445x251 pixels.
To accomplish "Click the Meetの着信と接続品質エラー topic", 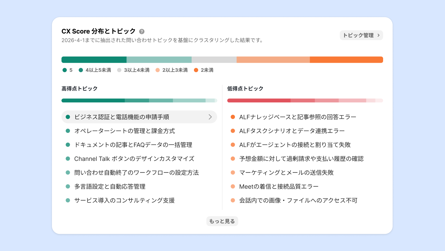I will 279,187.
